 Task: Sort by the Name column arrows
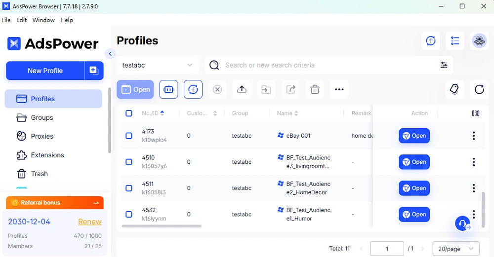296,113
